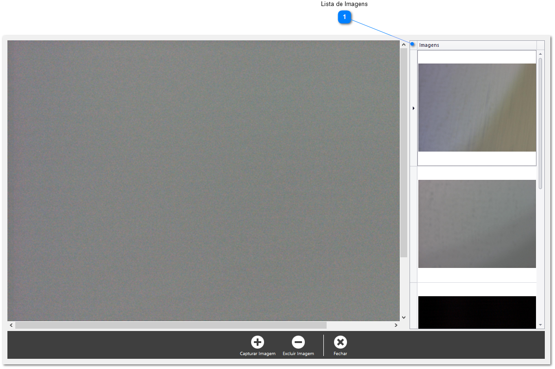Image resolution: width=555 pixels, height=369 pixels.
Task: Click the preview horizontal scrollbar right arrow
Action: pos(396,325)
